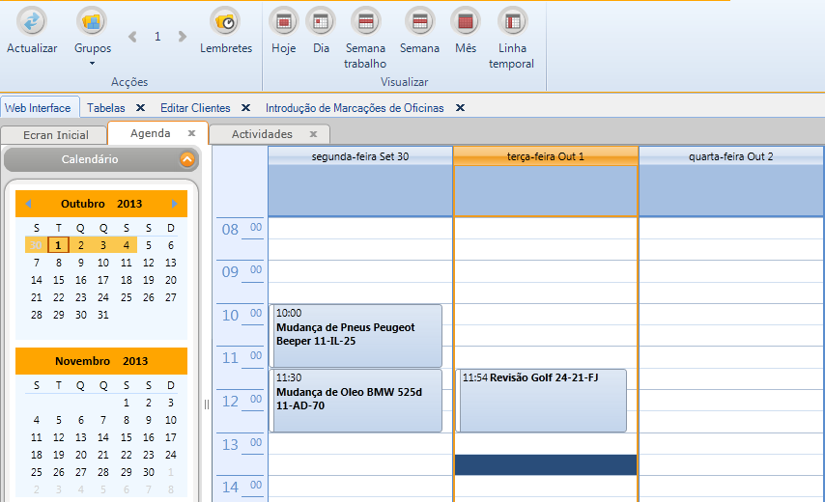Open the Grupos icon
The height and width of the screenshot is (502, 825).
click(92, 21)
